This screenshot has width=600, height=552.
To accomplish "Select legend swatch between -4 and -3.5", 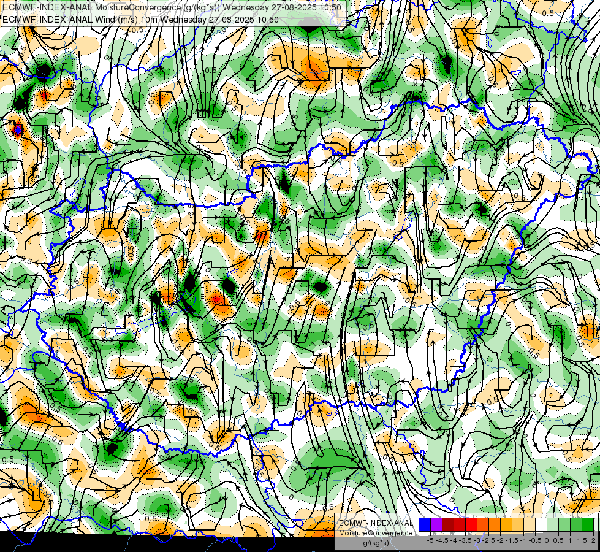I will coord(460,524).
